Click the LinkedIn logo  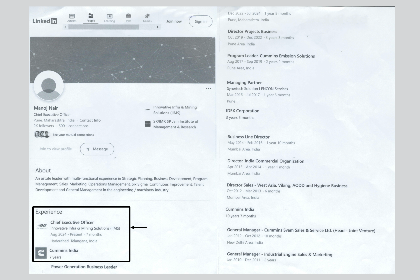[x=45, y=22]
